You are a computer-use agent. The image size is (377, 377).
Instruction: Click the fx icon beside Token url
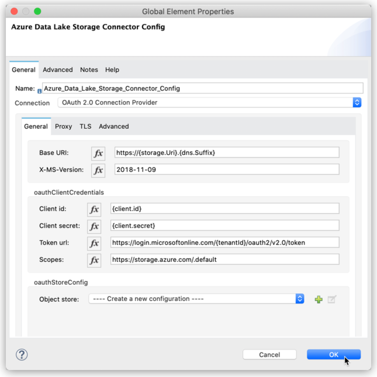tap(94, 243)
